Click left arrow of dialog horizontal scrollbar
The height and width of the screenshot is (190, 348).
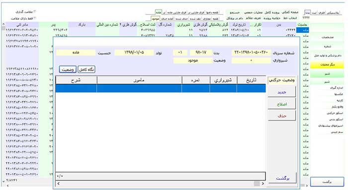point(58,184)
